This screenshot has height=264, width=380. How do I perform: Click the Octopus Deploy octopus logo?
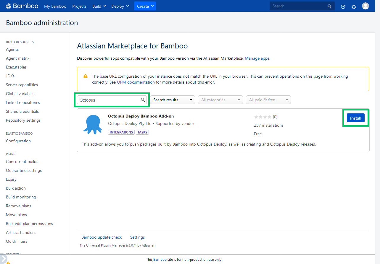[92, 124]
